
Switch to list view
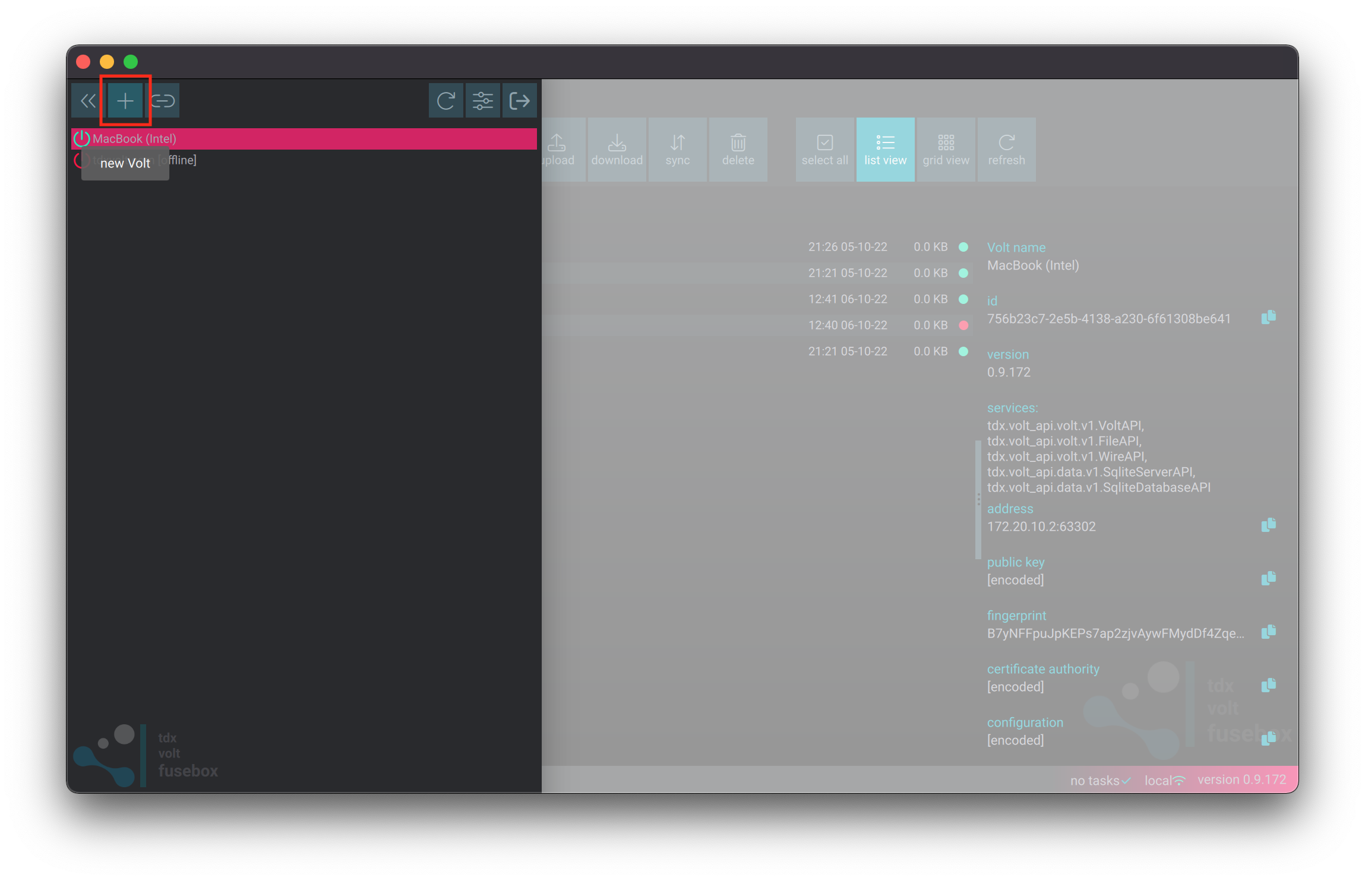886,150
